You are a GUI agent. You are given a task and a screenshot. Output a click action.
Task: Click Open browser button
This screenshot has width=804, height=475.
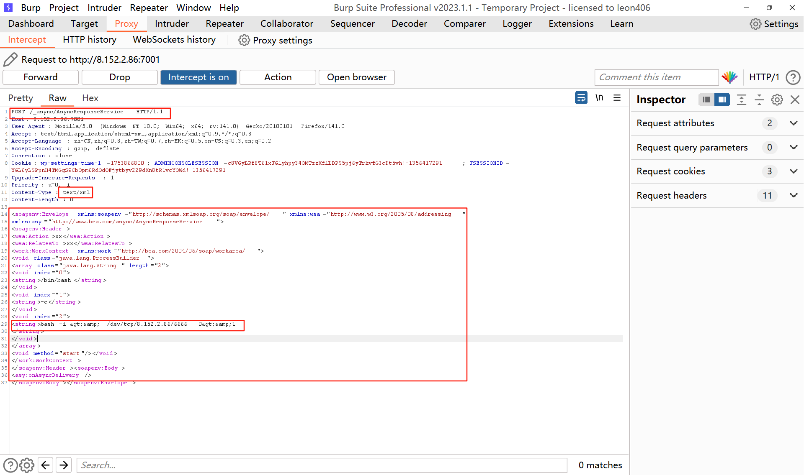point(357,77)
